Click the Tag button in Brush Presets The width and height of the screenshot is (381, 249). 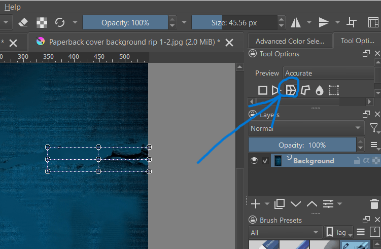tap(336, 233)
